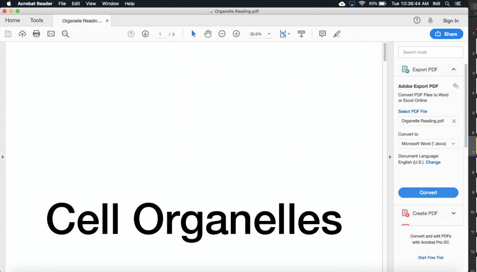The height and width of the screenshot is (272, 477).
Task: Click the Search tools field
Action: click(x=431, y=52)
